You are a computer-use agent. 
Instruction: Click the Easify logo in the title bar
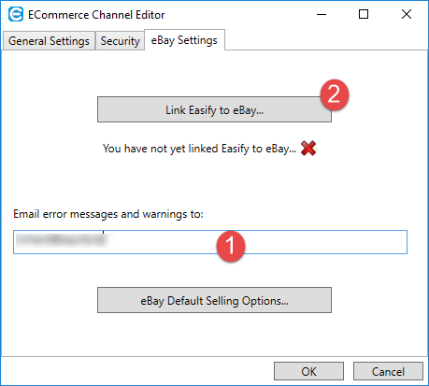(x=16, y=14)
